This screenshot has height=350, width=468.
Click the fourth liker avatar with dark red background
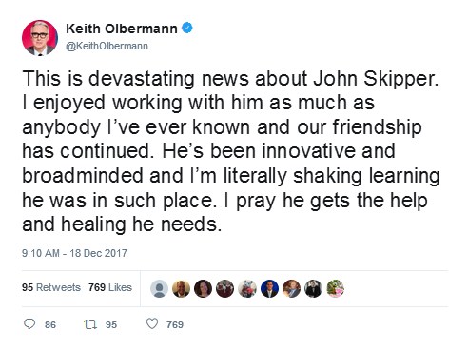click(225, 288)
